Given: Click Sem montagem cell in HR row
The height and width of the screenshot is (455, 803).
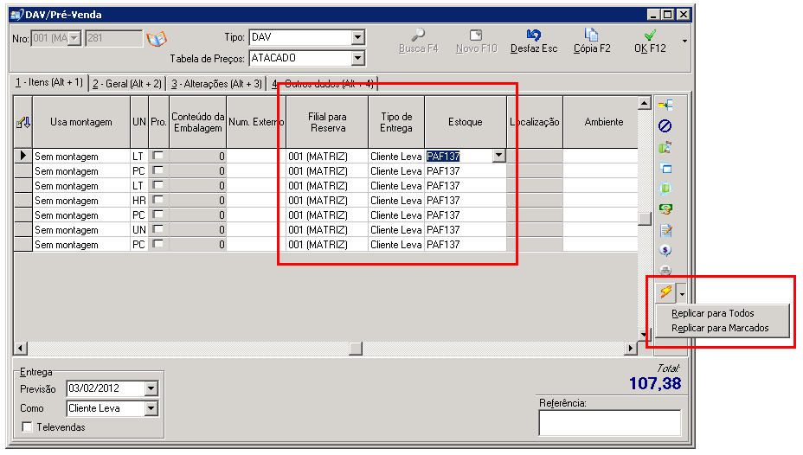Looking at the screenshot, I should tap(81, 200).
